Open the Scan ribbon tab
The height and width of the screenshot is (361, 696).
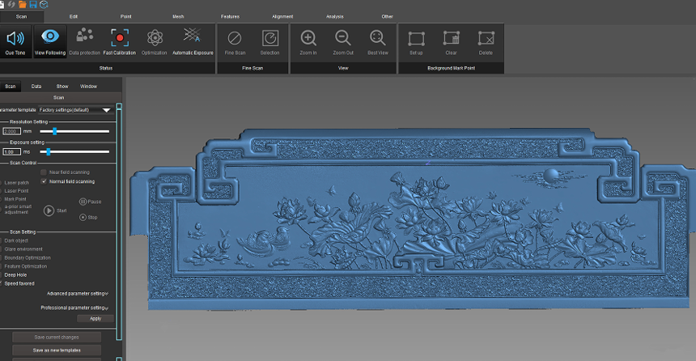pyautogui.click(x=21, y=16)
